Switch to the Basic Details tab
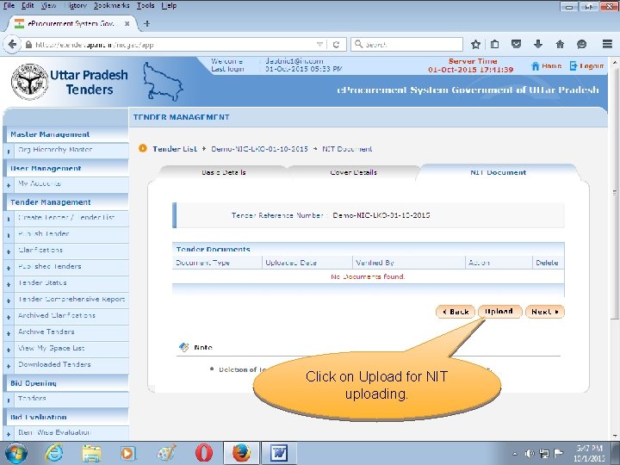Screen dimensions: 620x465 pyautogui.click(x=223, y=172)
